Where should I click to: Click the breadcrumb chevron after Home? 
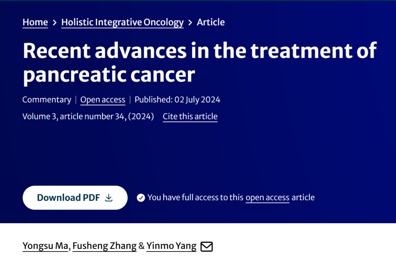[55, 23]
